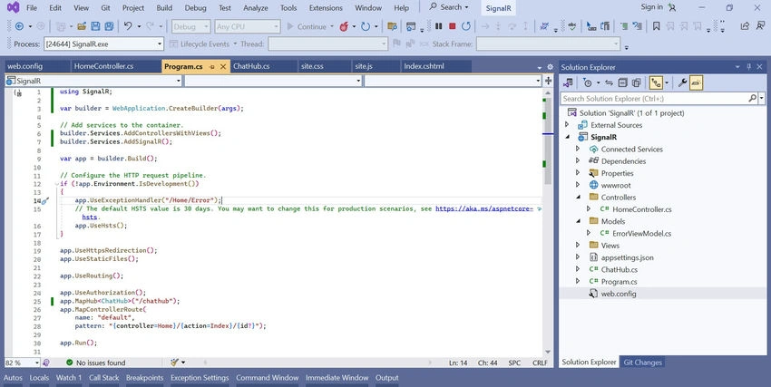Click No issues found status indicator
This screenshot has height=387, width=771.
click(x=96, y=363)
